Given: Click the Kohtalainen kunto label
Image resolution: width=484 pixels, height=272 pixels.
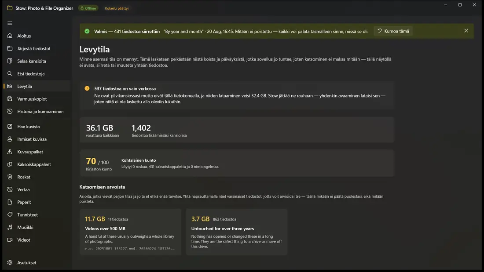Looking at the screenshot, I should [x=139, y=160].
